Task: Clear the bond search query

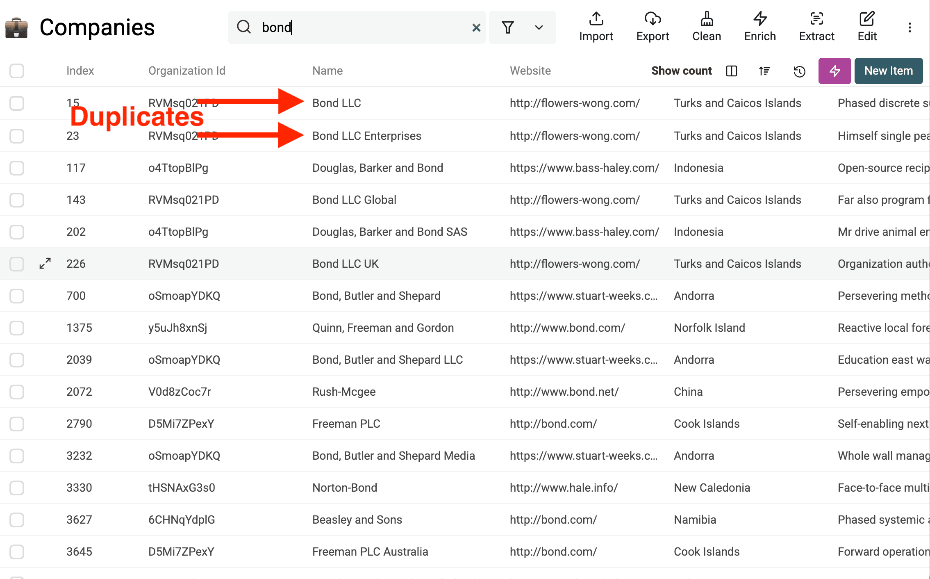Action: (475, 27)
